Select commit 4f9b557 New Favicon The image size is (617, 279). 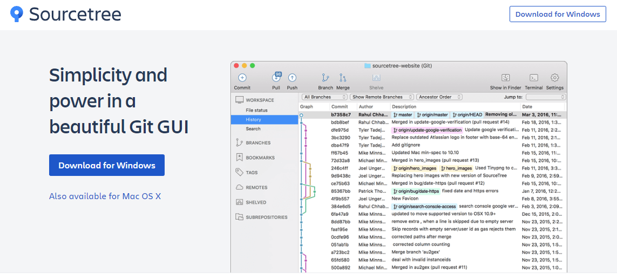433,199
